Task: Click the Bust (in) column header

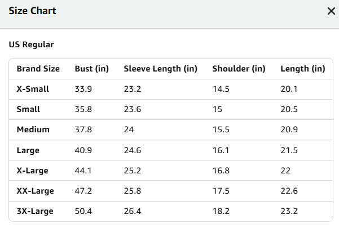Action: pyautogui.click(x=92, y=69)
